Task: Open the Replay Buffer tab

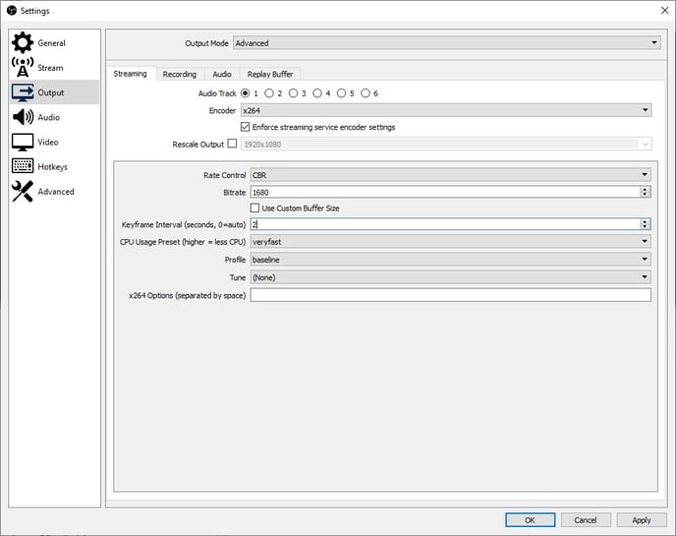Action: tap(270, 74)
